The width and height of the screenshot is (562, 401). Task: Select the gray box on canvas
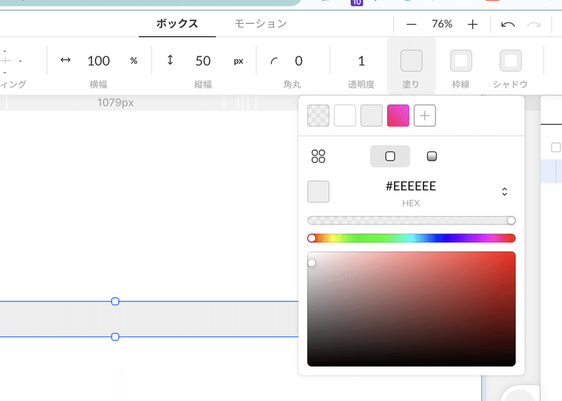tap(149, 320)
